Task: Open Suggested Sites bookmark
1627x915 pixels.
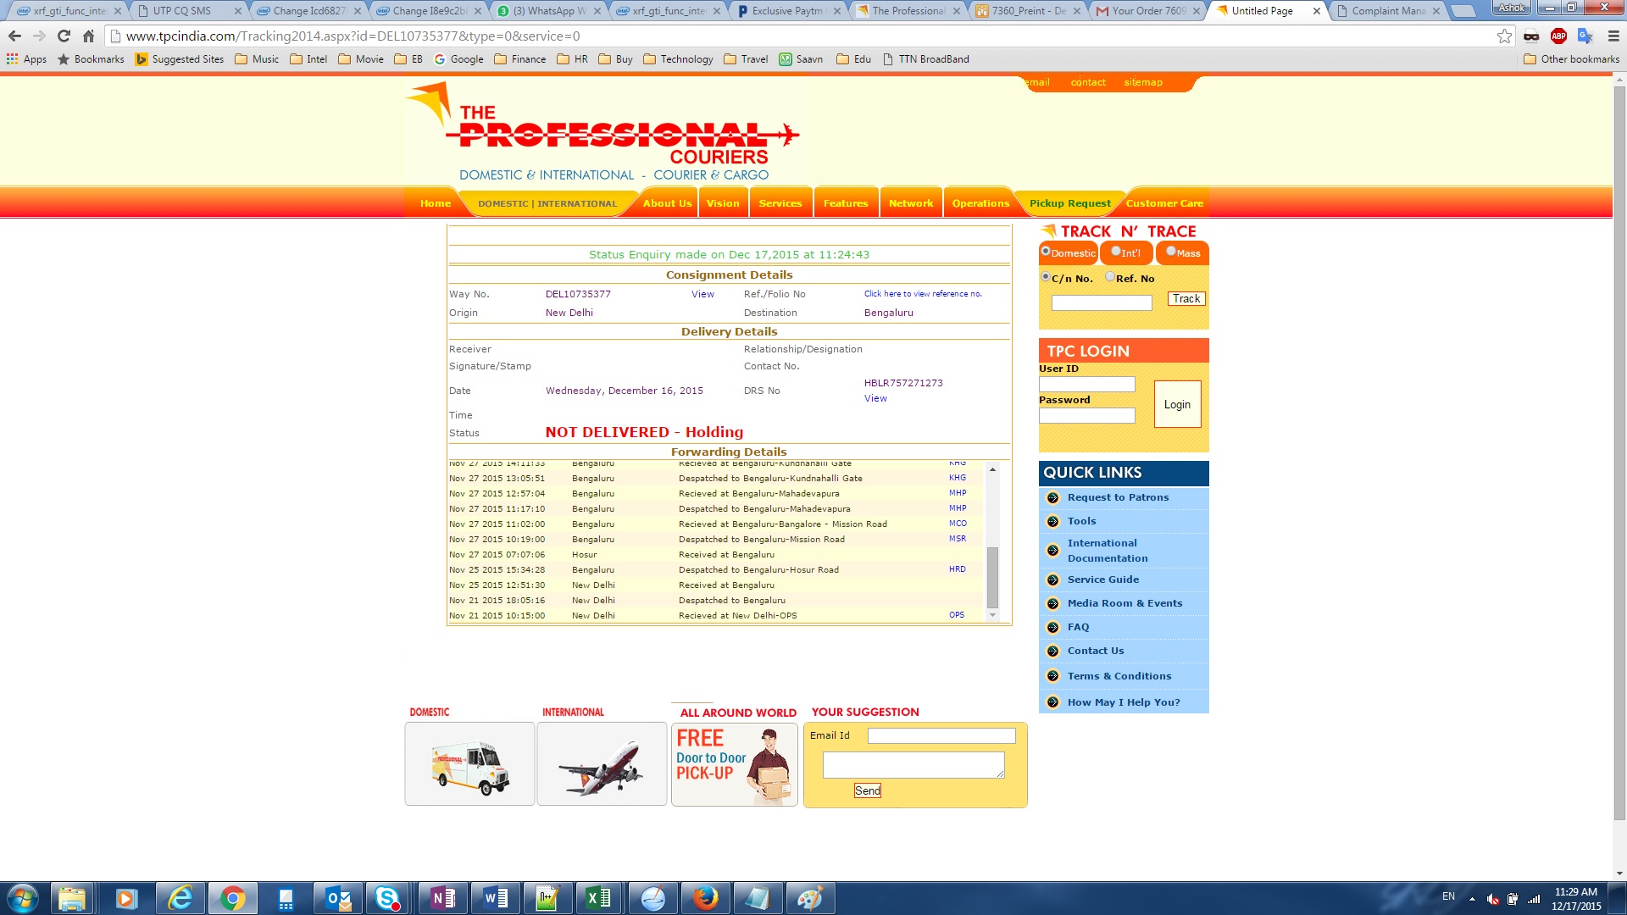Action: [180, 59]
